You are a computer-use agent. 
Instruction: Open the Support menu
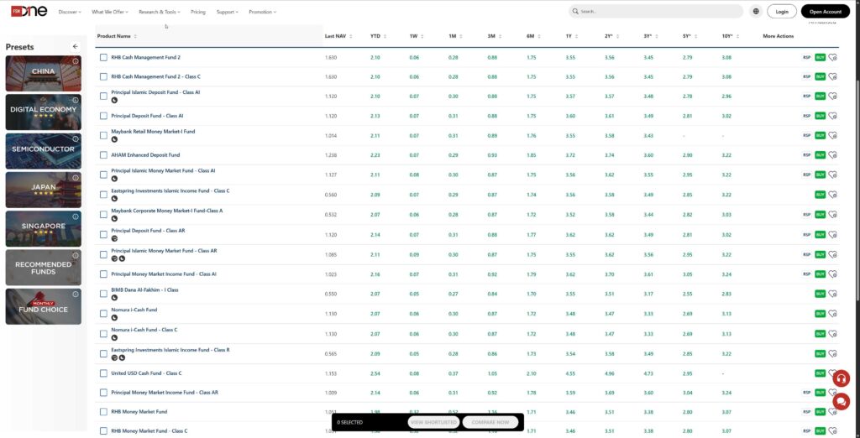(227, 13)
